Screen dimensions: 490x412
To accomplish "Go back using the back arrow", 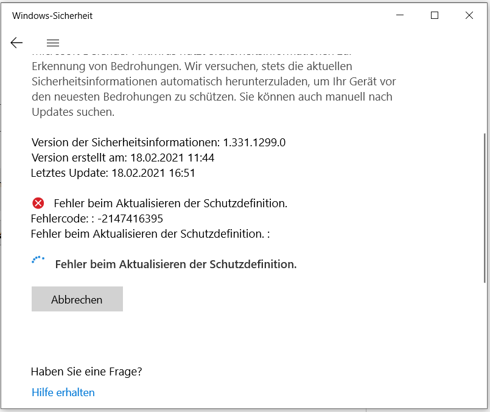I will [x=16, y=43].
